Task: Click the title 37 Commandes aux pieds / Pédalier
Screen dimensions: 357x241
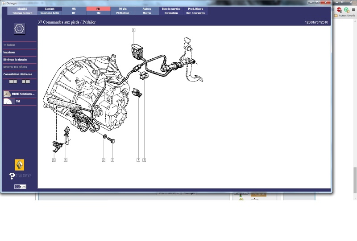Action: (x=66, y=22)
